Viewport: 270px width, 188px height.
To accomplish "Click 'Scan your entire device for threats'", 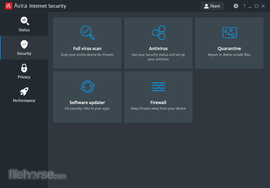I will (87, 55).
